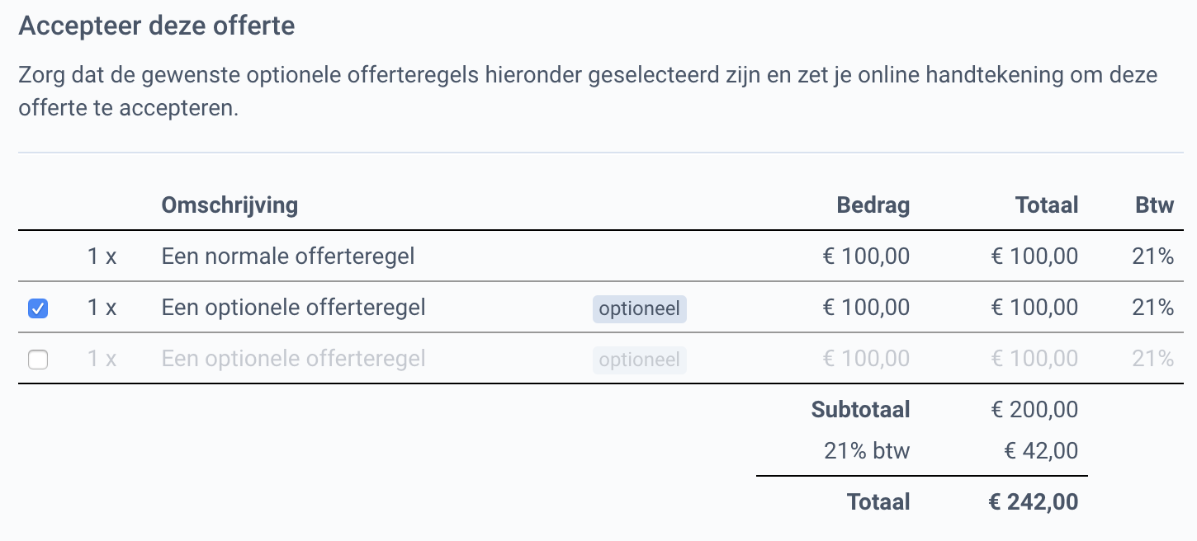The image size is (1197, 541).
Task: Select the '21% btw' label
Action: coord(867,451)
